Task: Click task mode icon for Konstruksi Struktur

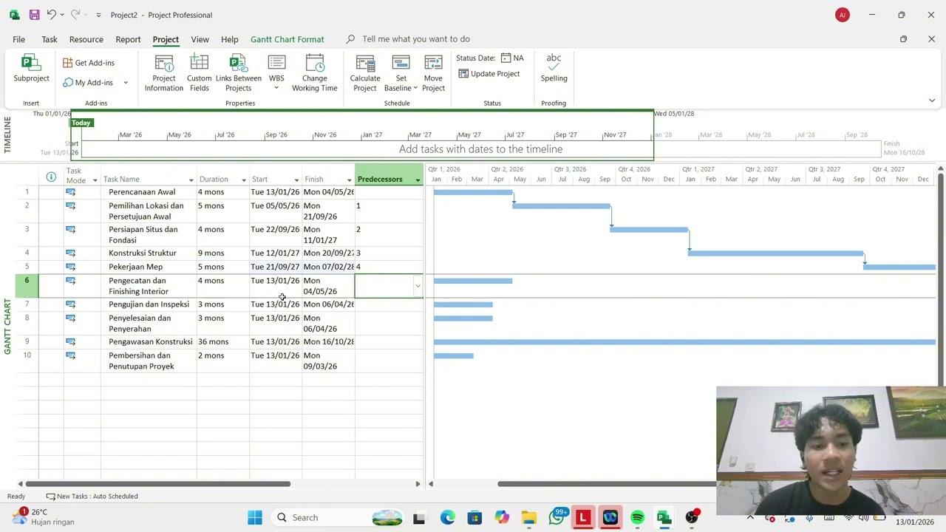Action: click(70, 253)
